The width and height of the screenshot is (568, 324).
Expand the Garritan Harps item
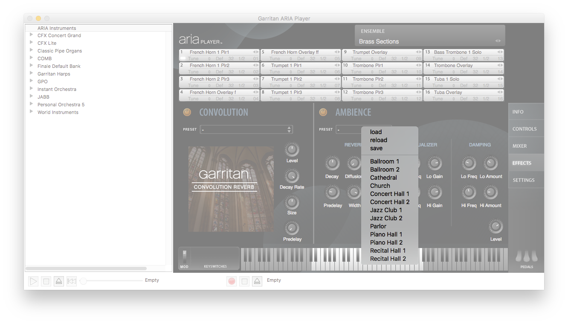pyautogui.click(x=32, y=73)
